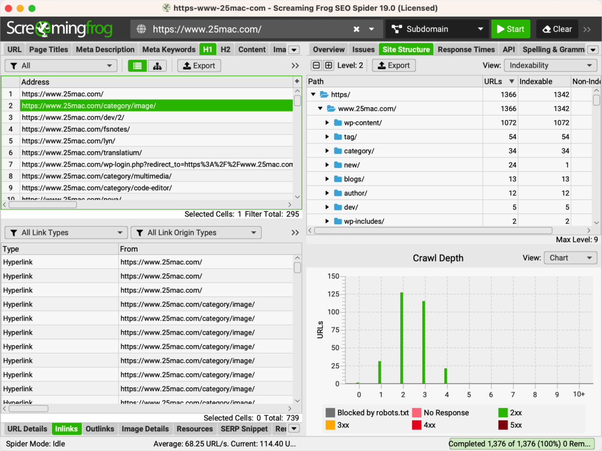Add a column with the plus icon
602x451 pixels.
click(297, 81)
